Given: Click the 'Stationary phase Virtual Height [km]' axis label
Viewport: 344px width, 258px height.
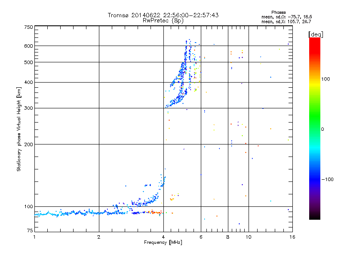Looking at the screenshot, I should click(18, 129).
